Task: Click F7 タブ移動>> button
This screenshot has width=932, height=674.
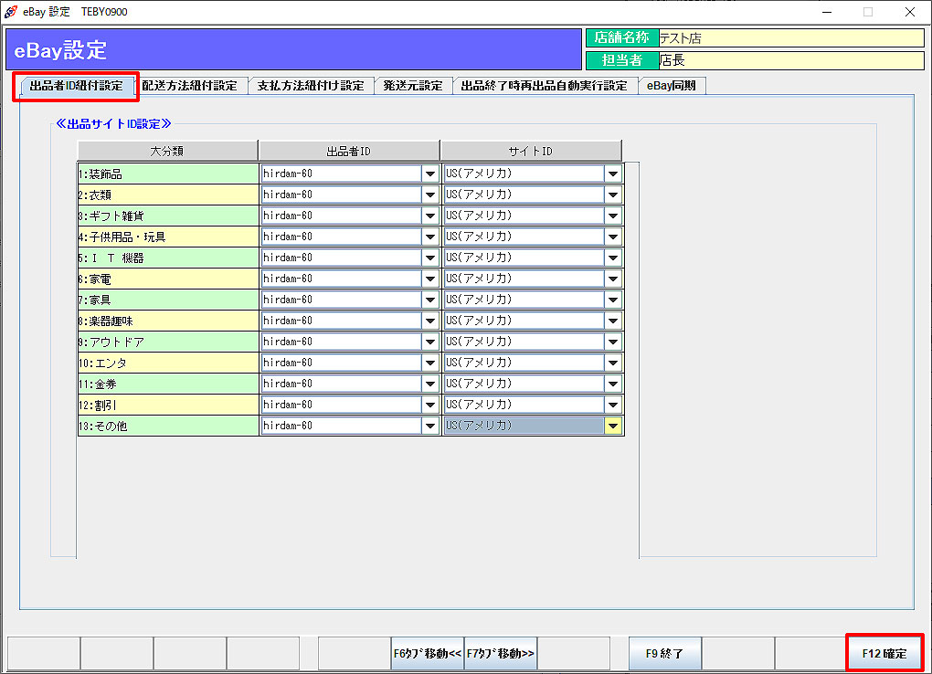Action: tap(501, 654)
